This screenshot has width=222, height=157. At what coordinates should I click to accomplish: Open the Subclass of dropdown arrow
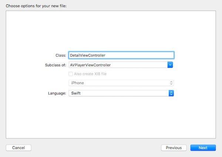pyautogui.click(x=170, y=65)
